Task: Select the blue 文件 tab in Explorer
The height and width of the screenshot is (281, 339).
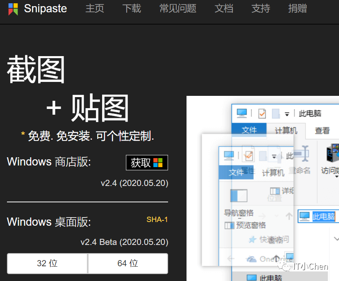Action: coord(249,130)
